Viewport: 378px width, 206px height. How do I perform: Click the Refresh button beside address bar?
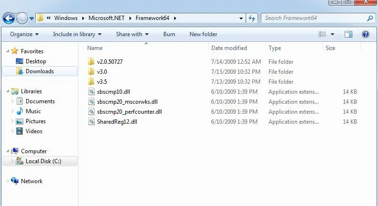tap(252, 18)
